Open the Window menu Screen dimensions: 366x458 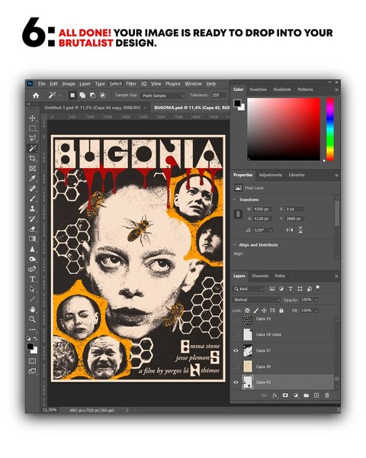point(193,84)
